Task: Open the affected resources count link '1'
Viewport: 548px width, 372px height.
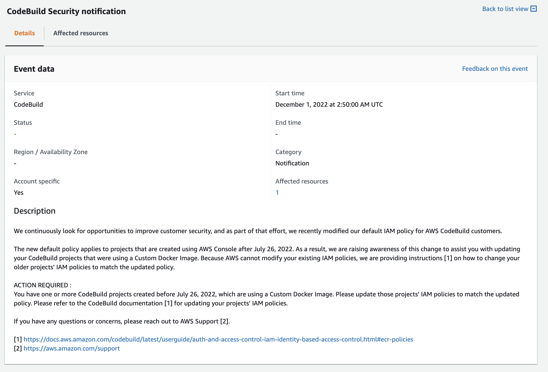Action: [277, 192]
